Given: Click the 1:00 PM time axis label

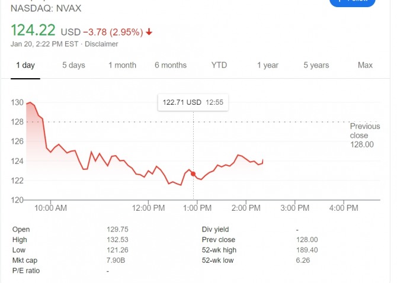Looking at the screenshot, I should click(x=197, y=208).
